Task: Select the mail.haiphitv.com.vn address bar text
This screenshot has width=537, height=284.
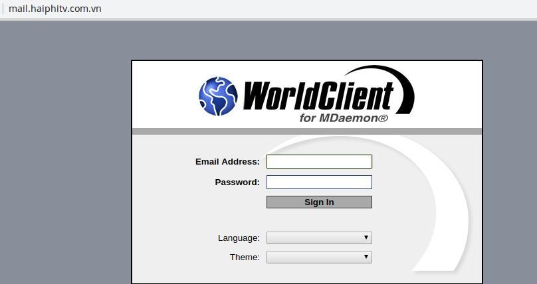Action: tap(54, 9)
